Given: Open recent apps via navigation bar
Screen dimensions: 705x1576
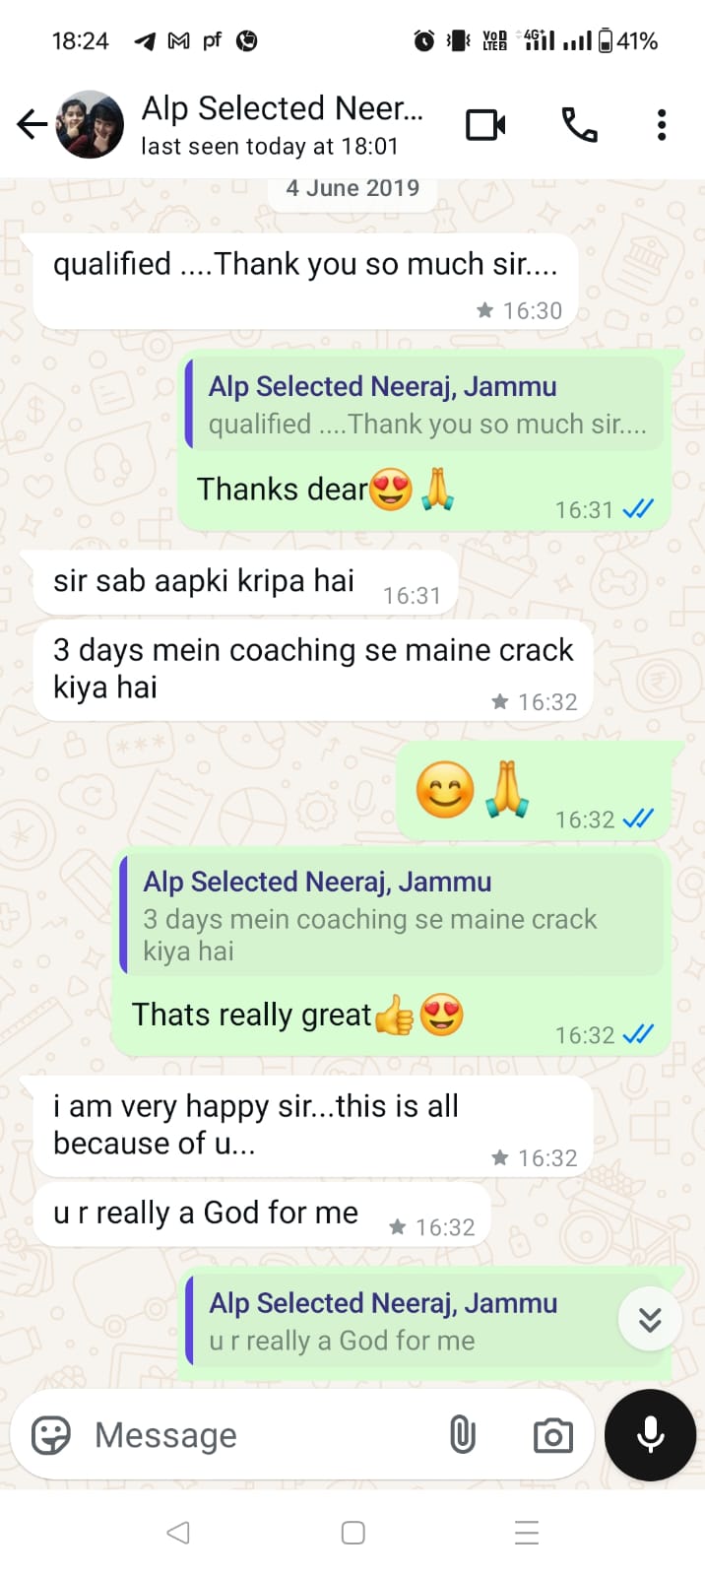Looking at the screenshot, I should point(527,1533).
